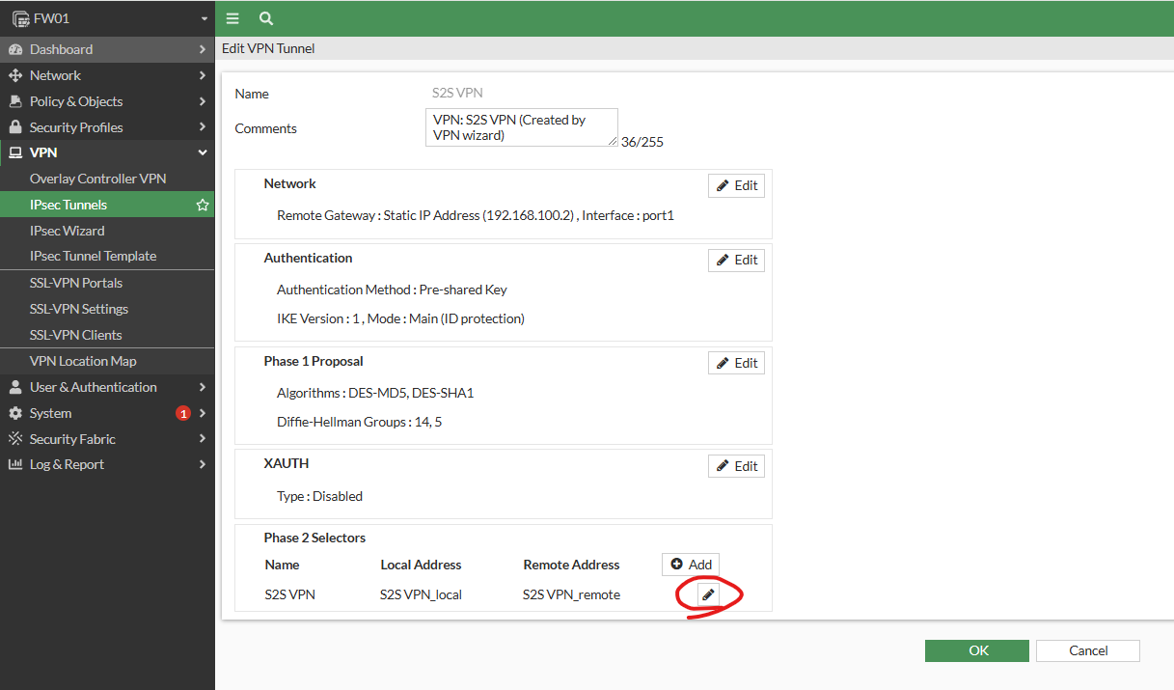Click the Remote Gateway static IP line
Viewport: 1174px width, 690px height.
pyautogui.click(x=476, y=215)
